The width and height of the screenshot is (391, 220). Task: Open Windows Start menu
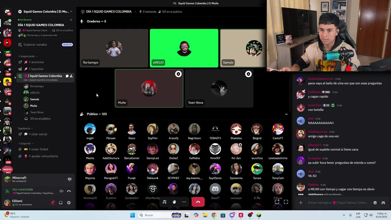tap(132, 215)
